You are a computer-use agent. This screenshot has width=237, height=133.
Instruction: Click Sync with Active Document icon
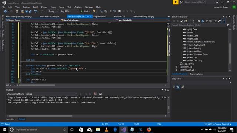(199, 21)
